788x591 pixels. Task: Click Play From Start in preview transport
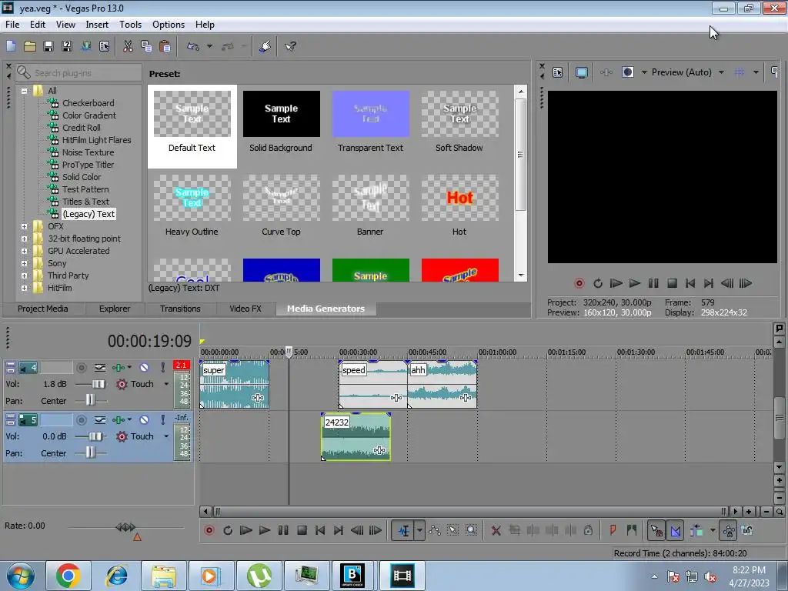tap(616, 283)
